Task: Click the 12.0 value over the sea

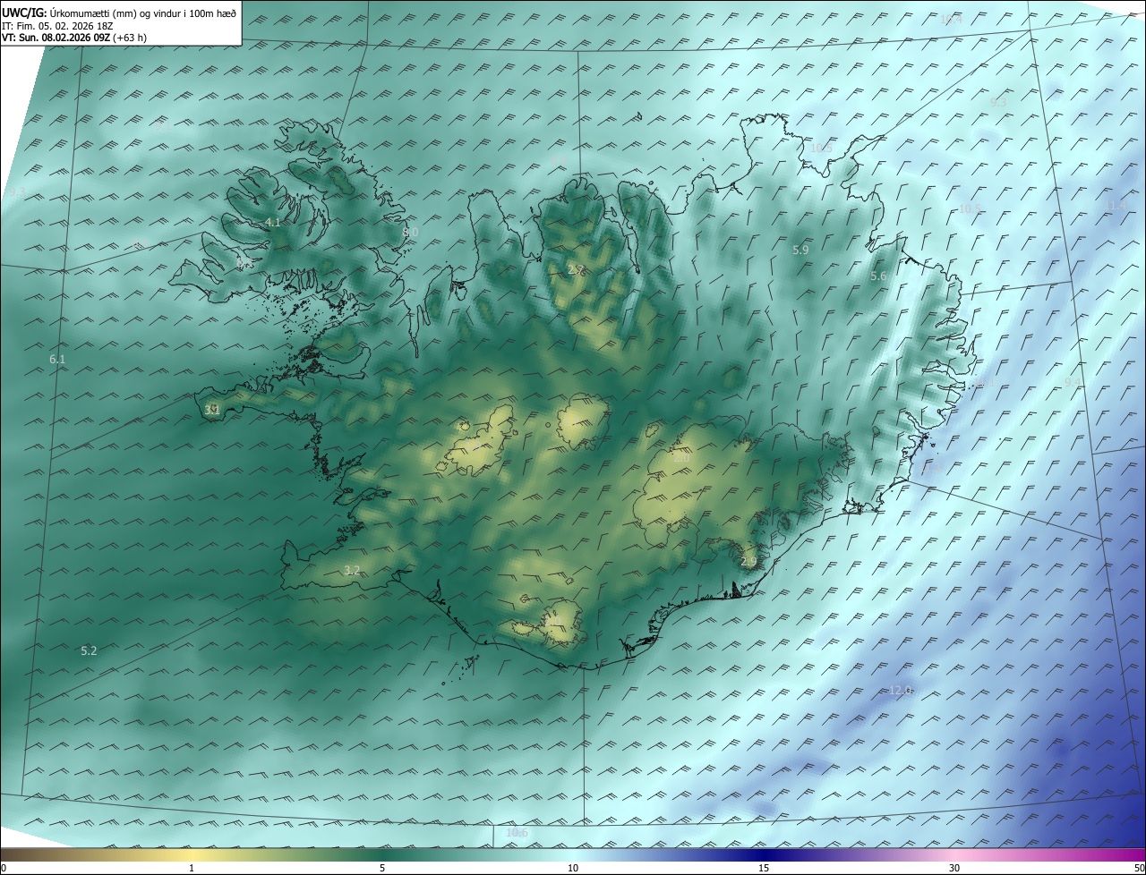Action: tap(901, 690)
